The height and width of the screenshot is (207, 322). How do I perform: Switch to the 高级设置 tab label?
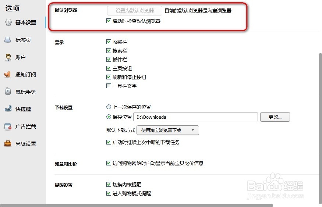pos(26,144)
